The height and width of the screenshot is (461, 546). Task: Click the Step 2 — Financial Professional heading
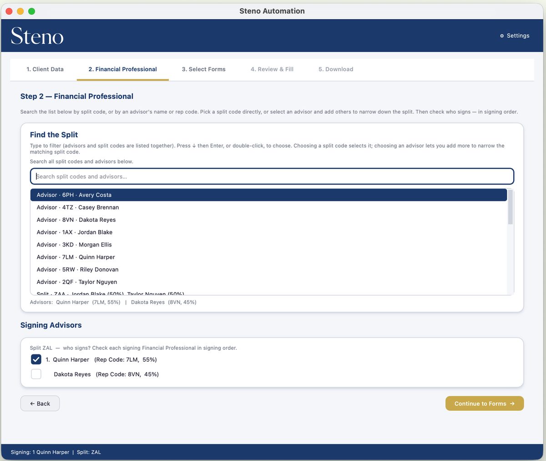(x=77, y=96)
